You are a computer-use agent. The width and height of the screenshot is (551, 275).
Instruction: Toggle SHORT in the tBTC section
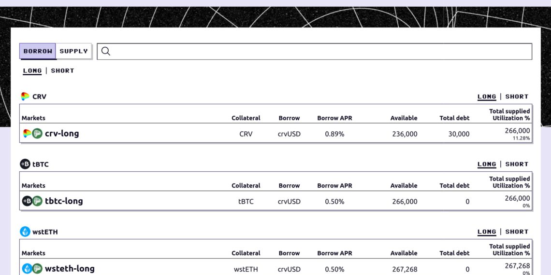tap(517, 164)
